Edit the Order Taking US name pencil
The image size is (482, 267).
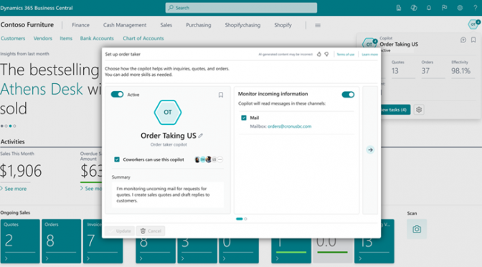(x=201, y=136)
